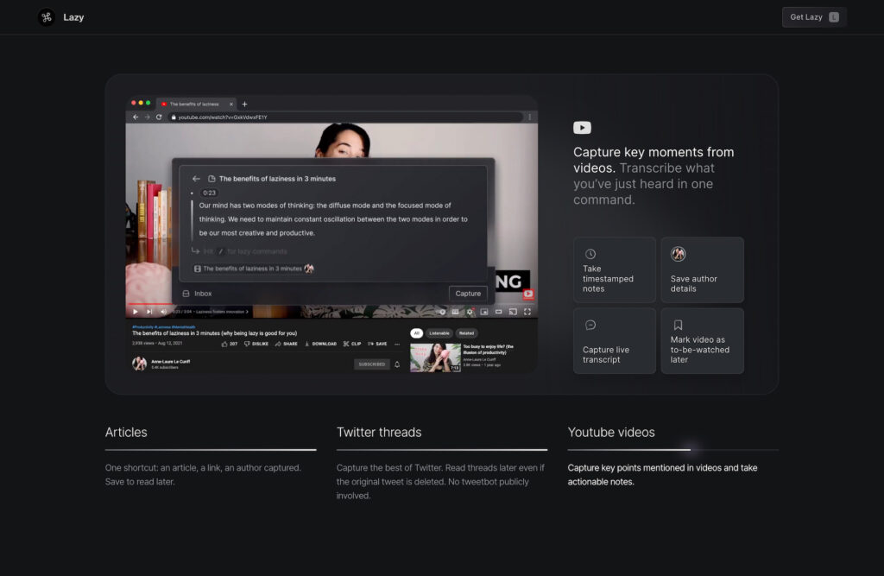Switch to miniplayer mode
This screenshot has height=576, width=884.
[x=484, y=312]
